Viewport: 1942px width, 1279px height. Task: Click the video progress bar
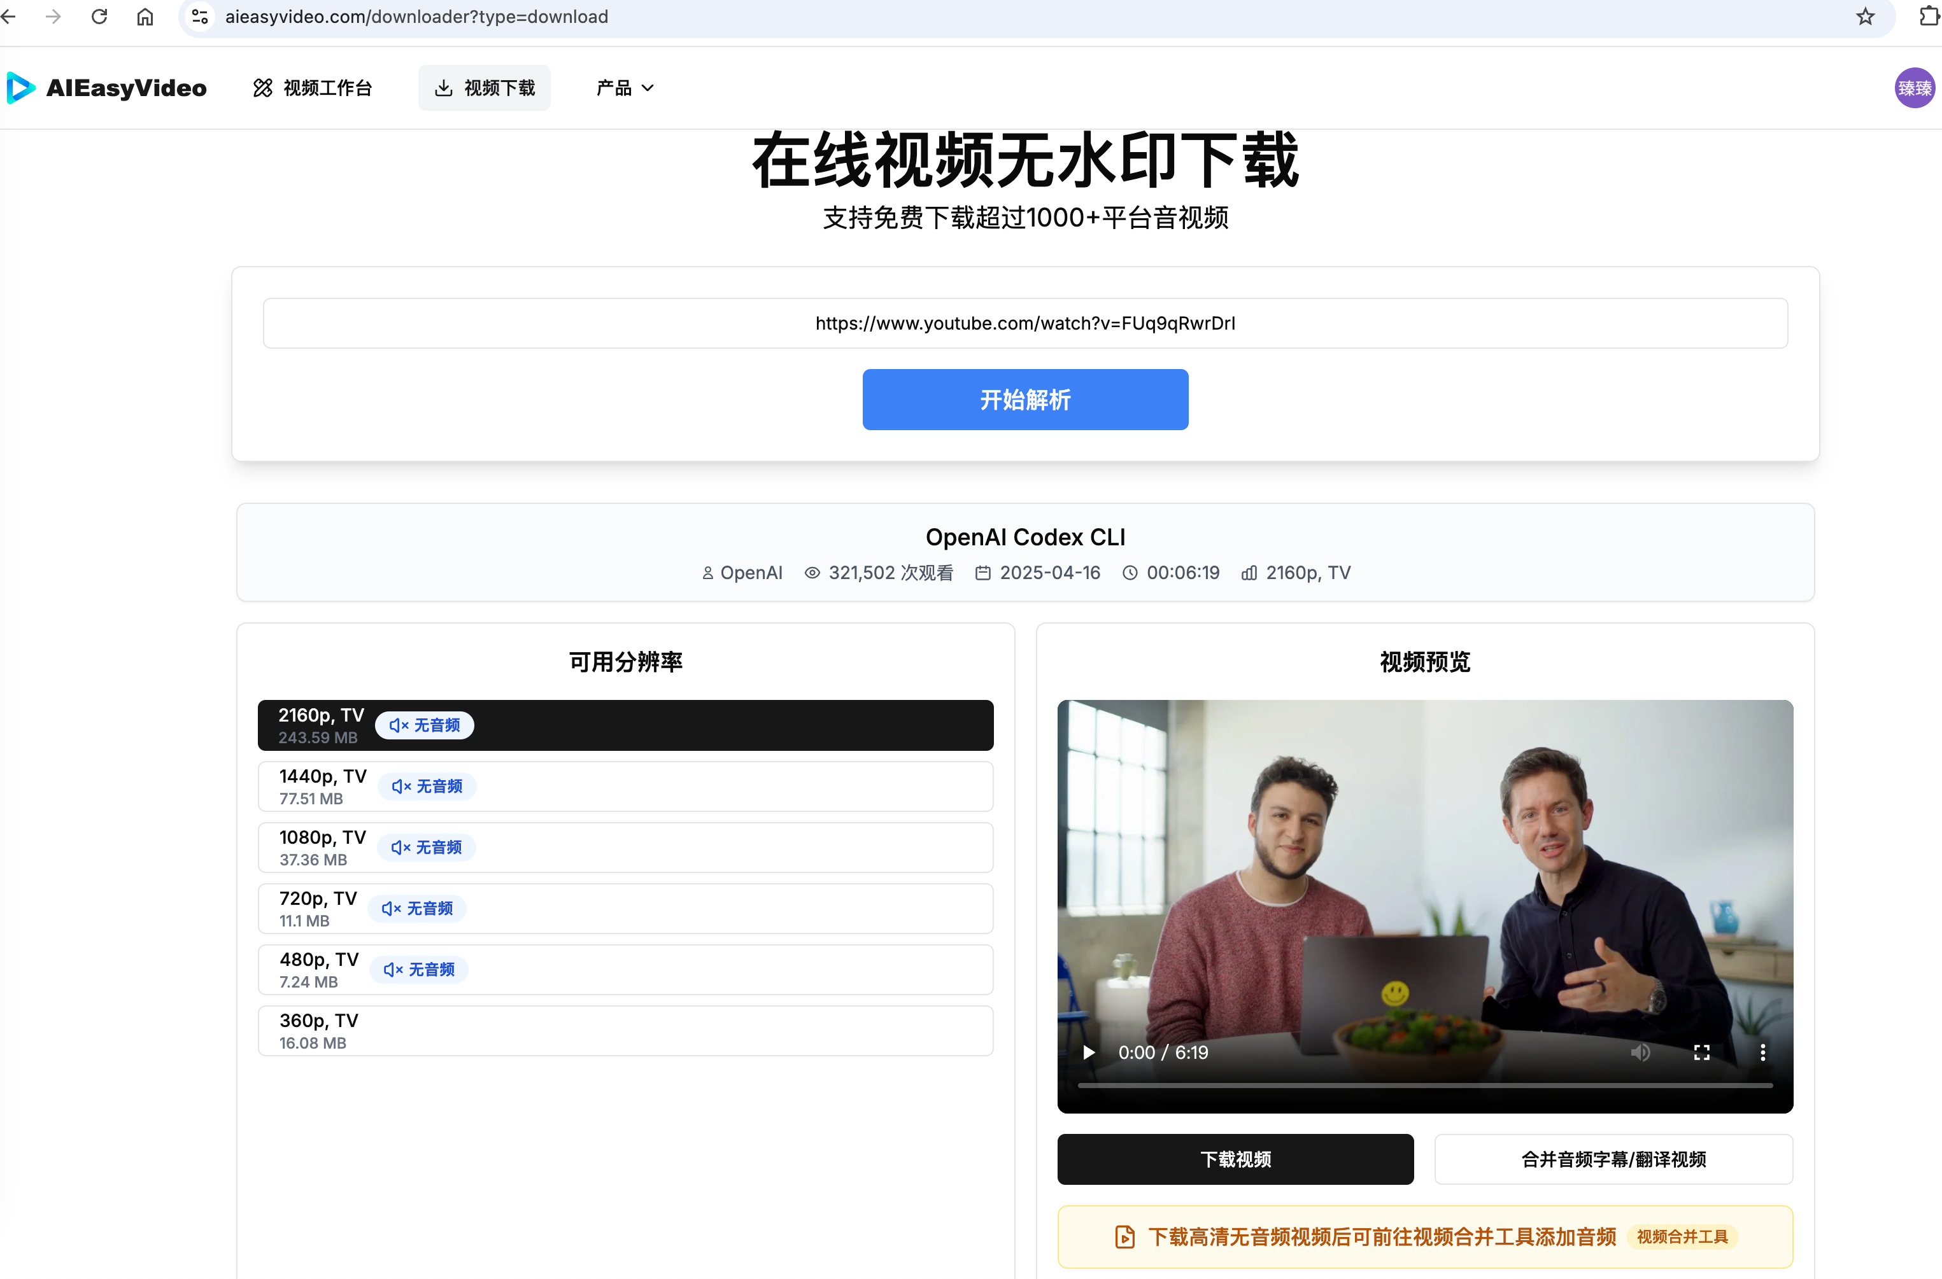pyautogui.click(x=1425, y=1086)
